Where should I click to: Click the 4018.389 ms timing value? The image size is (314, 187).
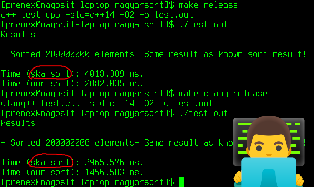(114, 74)
